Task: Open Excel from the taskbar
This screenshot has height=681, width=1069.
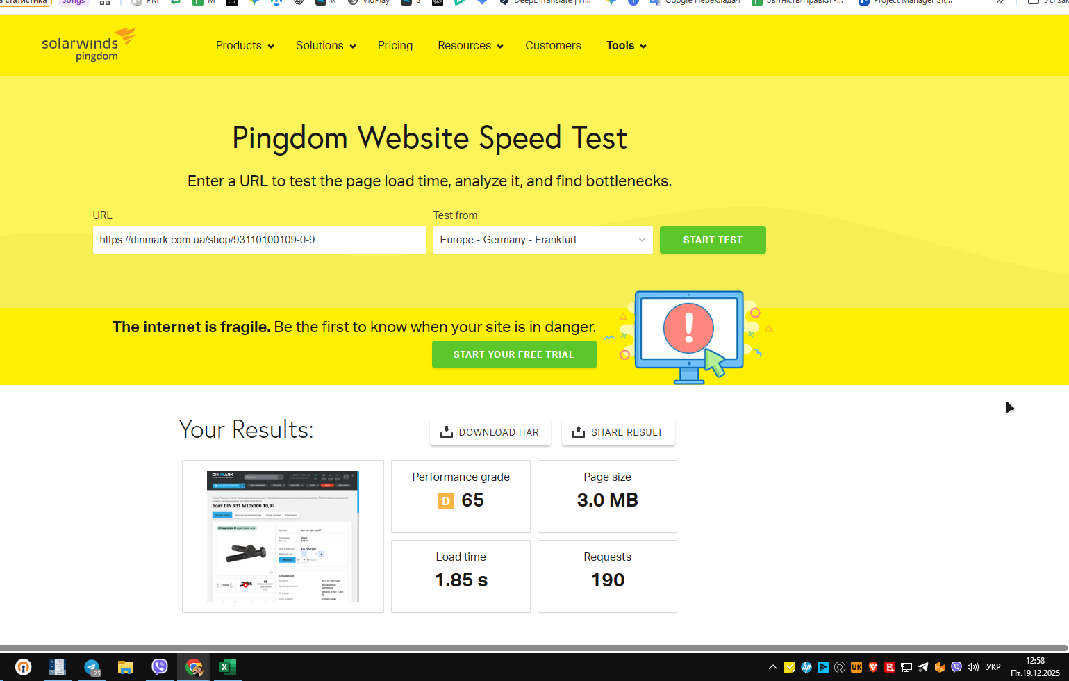Action: [227, 667]
